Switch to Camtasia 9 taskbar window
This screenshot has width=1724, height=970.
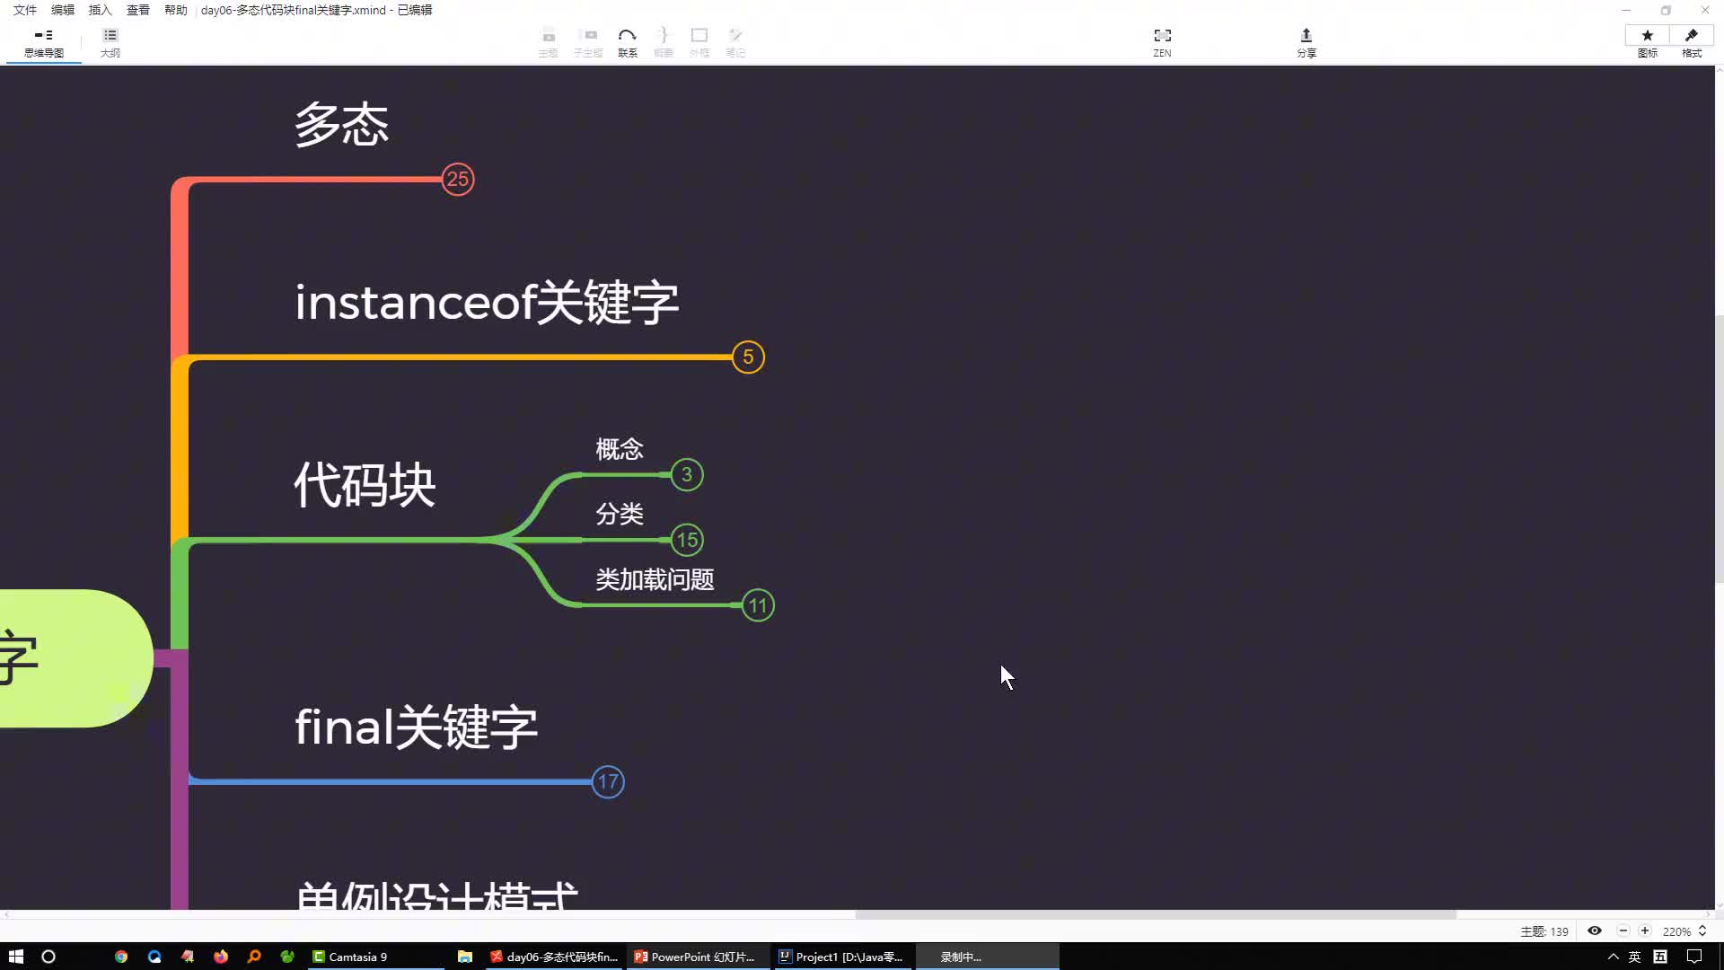coord(375,957)
